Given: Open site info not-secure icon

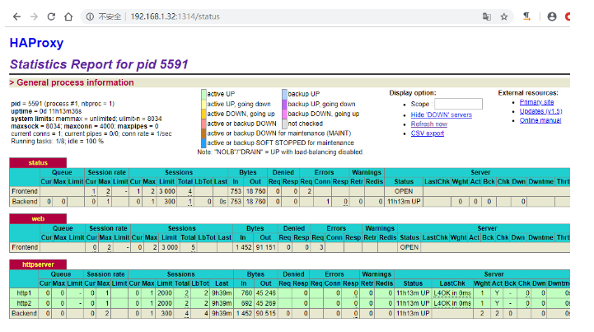Looking at the screenshot, I should coord(90,16).
